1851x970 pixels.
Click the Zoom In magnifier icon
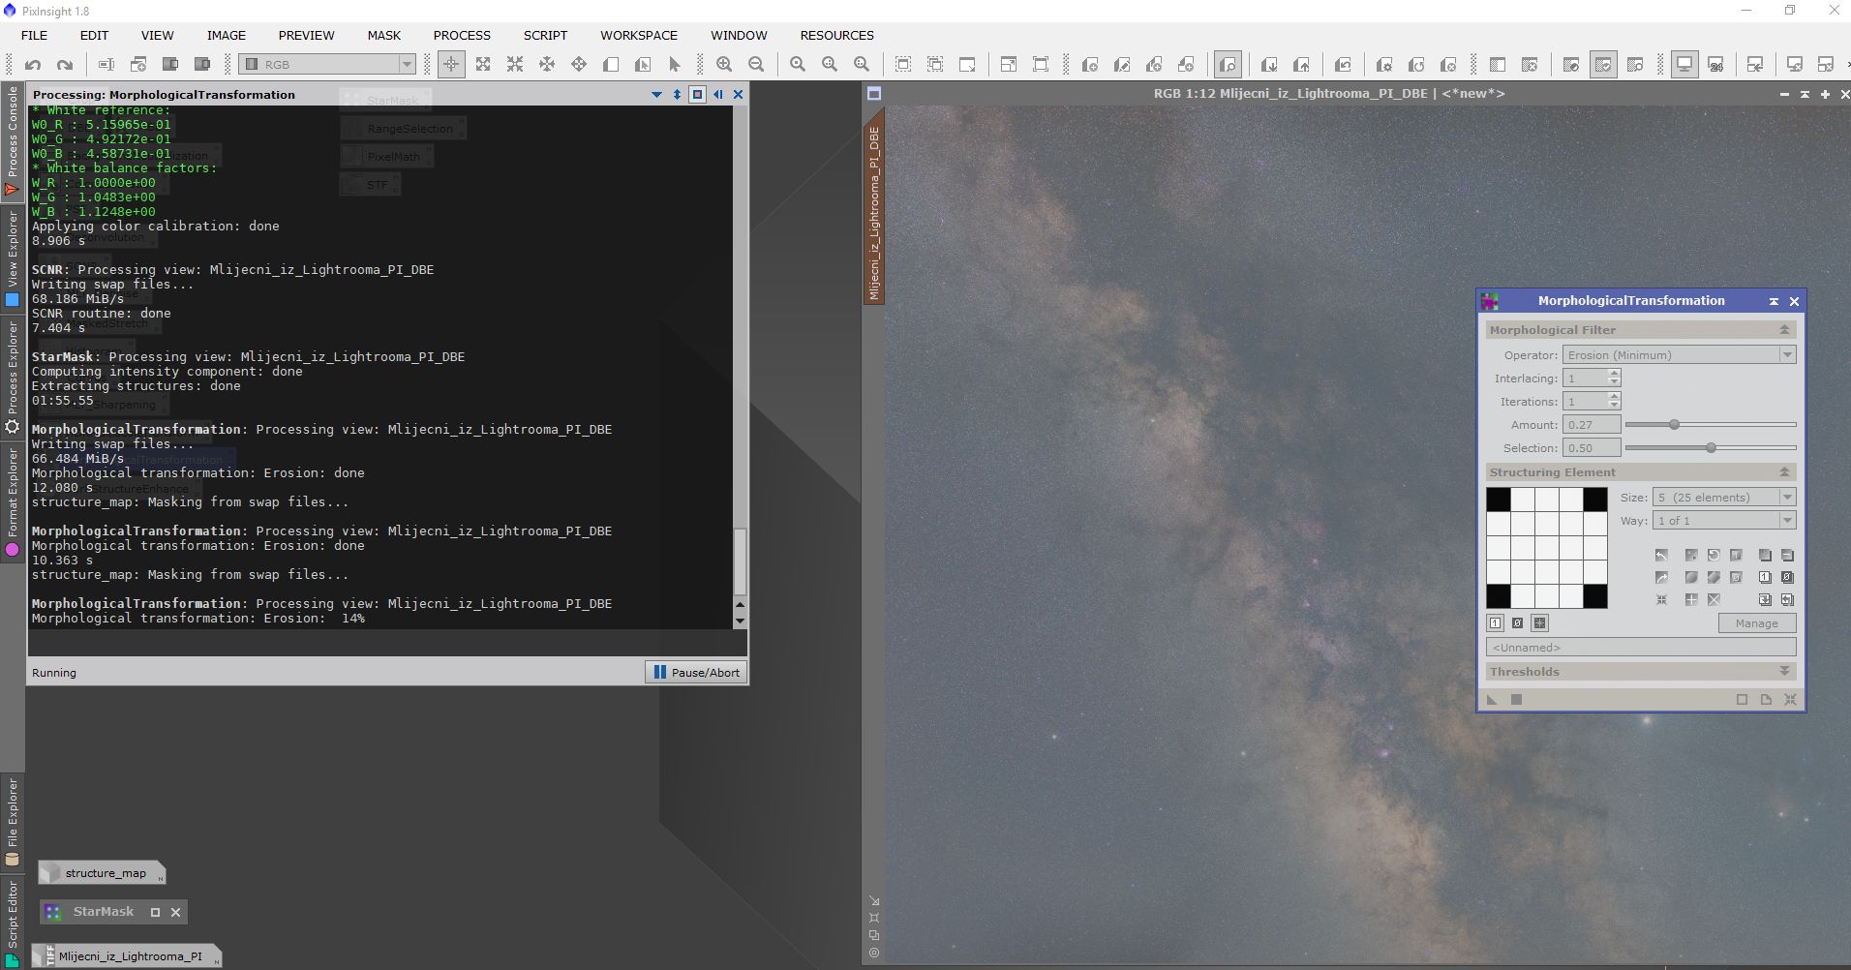click(724, 65)
